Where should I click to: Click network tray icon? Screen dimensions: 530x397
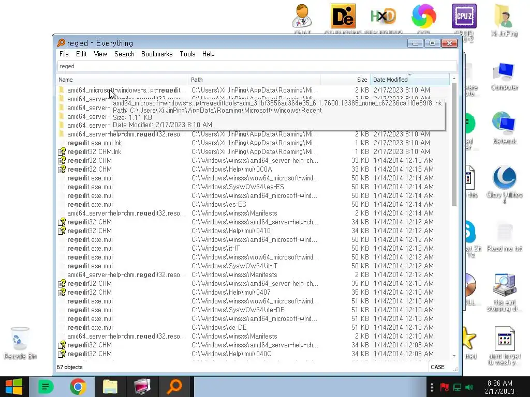[458, 387]
